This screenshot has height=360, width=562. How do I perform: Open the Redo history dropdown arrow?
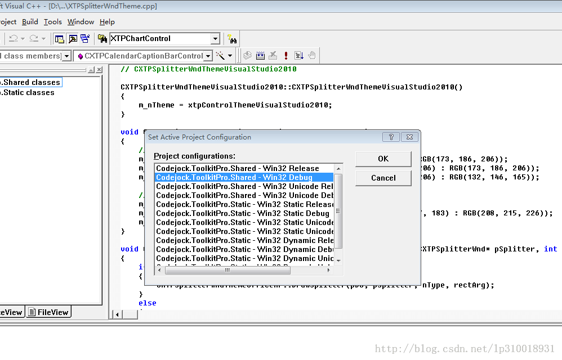point(43,39)
